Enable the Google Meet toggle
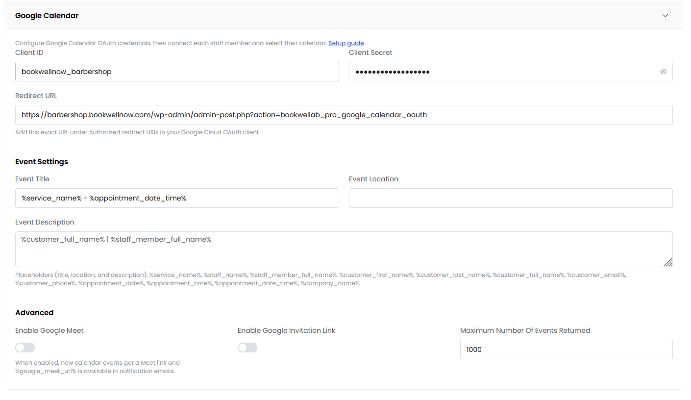Image resolution: width=691 pixels, height=400 pixels. pos(25,348)
